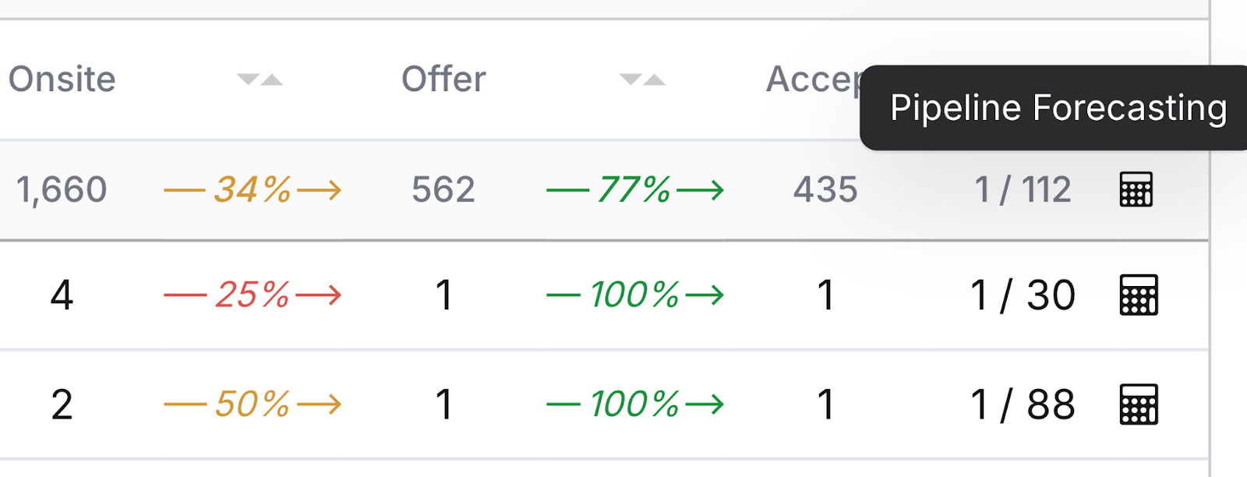
Task: Sort by Onsite conversion arrows
Action: 260,79
